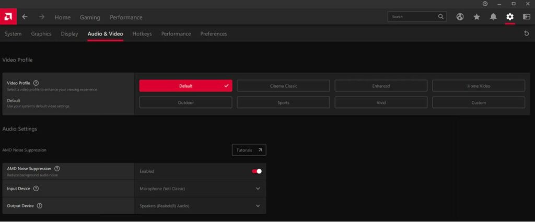Click the Microphone (Yeti Classic) value
The height and width of the screenshot is (222, 535).
162,189
